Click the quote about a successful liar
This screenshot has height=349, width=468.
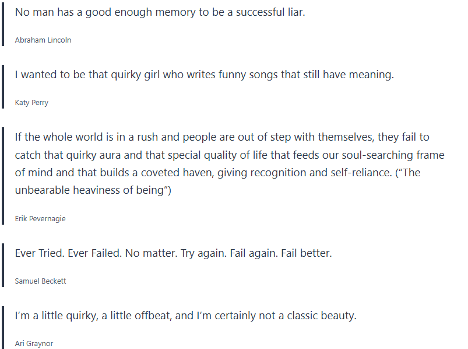point(160,12)
